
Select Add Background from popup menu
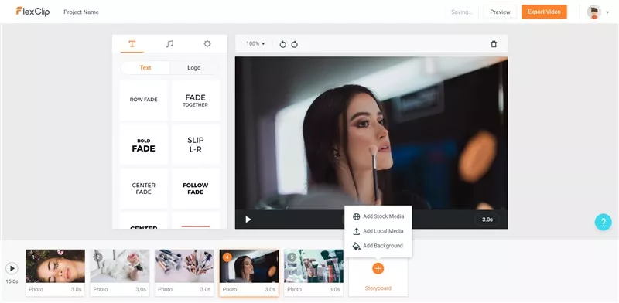point(378,246)
